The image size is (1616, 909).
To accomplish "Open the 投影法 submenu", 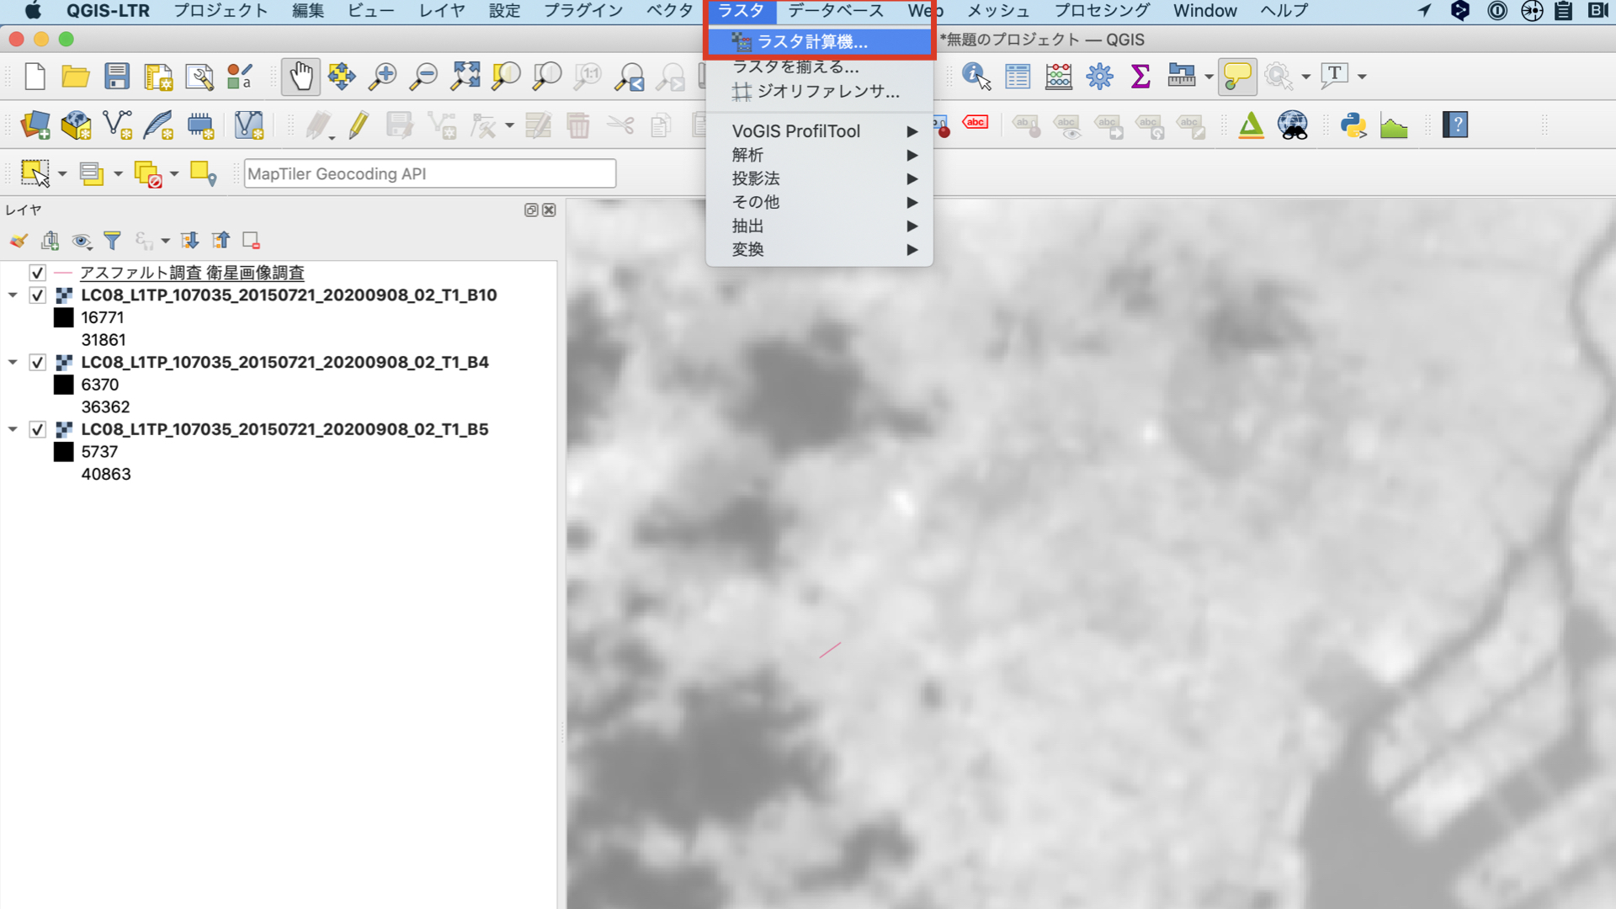I will point(819,178).
